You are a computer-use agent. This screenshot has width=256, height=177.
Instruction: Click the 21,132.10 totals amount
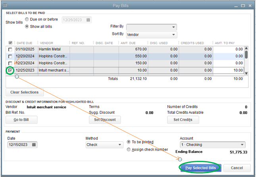(138, 79)
